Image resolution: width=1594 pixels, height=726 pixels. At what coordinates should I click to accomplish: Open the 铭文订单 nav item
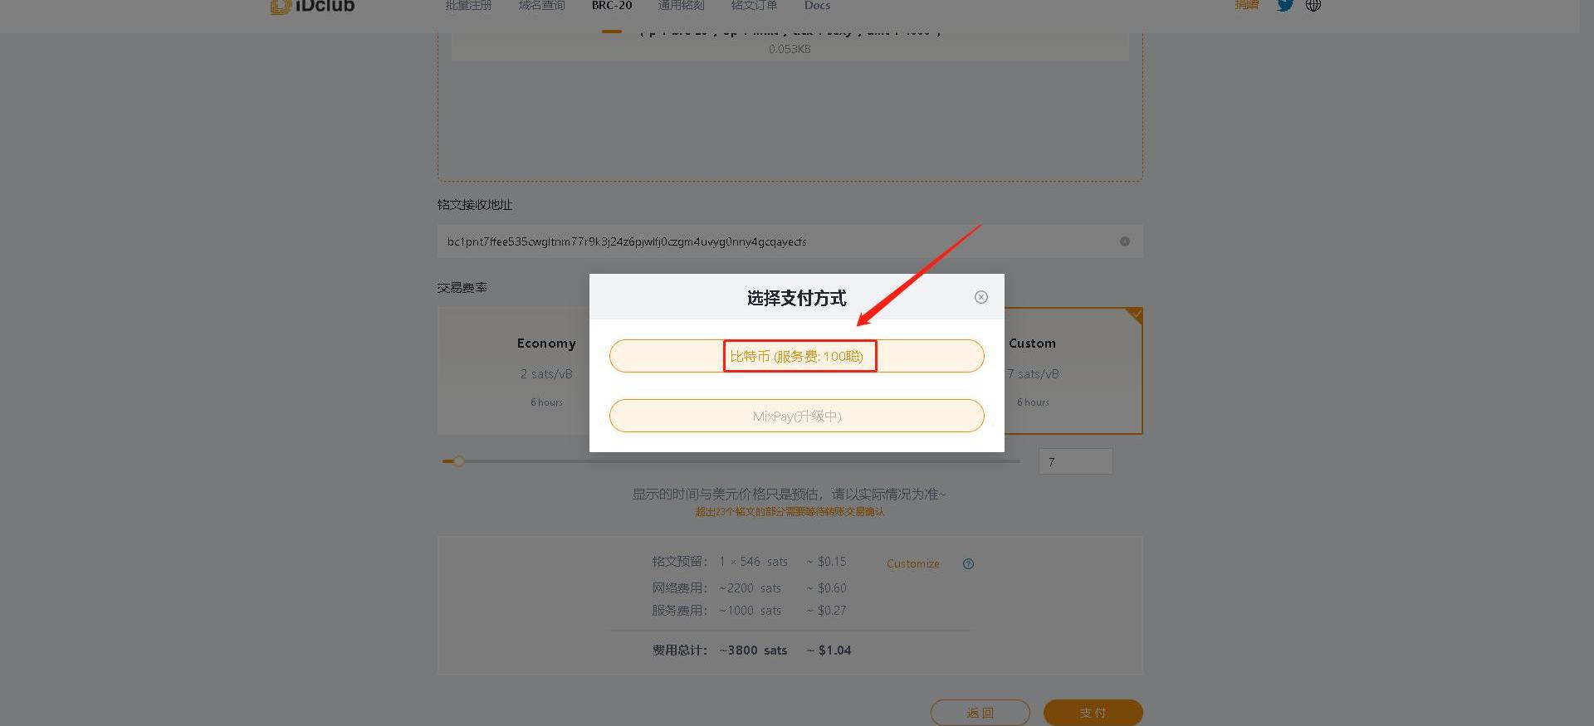[754, 6]
